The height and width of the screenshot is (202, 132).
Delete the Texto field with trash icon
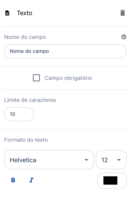click(123, 13)
